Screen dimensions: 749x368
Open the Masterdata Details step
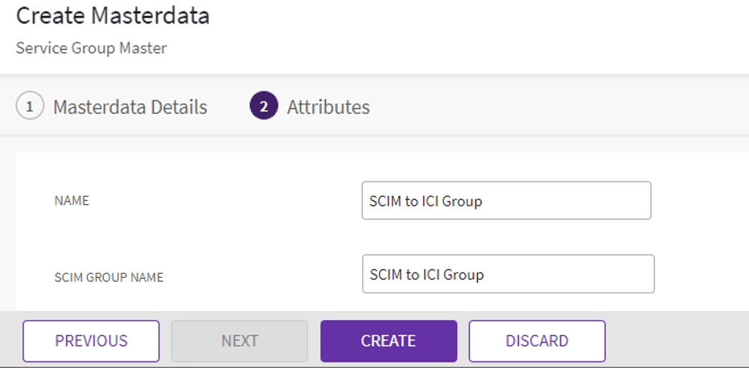coord(130,107)
